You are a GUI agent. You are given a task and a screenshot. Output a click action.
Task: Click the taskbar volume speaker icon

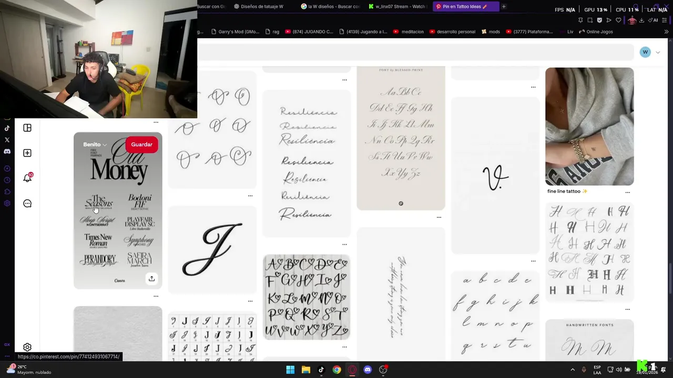(x=619, y=370)
